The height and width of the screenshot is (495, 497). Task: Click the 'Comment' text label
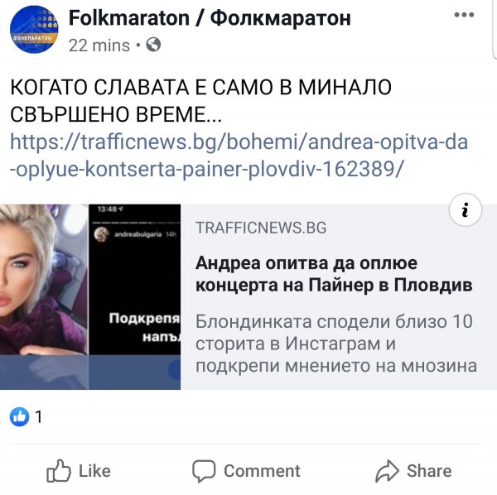262,471
